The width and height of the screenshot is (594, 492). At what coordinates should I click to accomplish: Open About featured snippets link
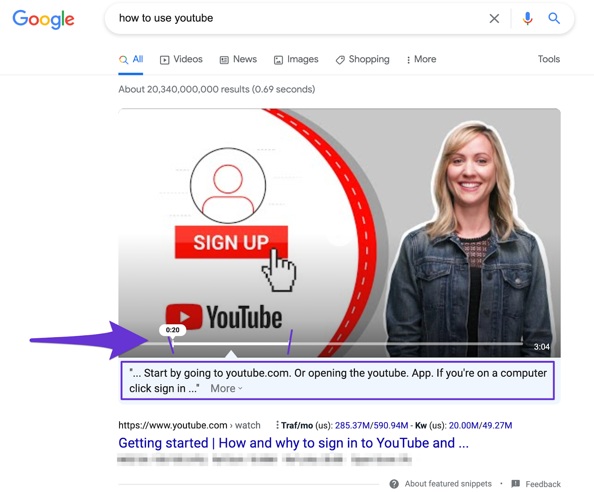click(448, 484)
